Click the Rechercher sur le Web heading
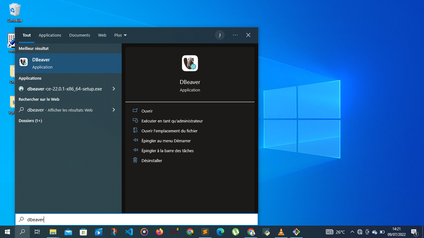Viewport: 424px width, 238px height. click(x=39, y=99)
